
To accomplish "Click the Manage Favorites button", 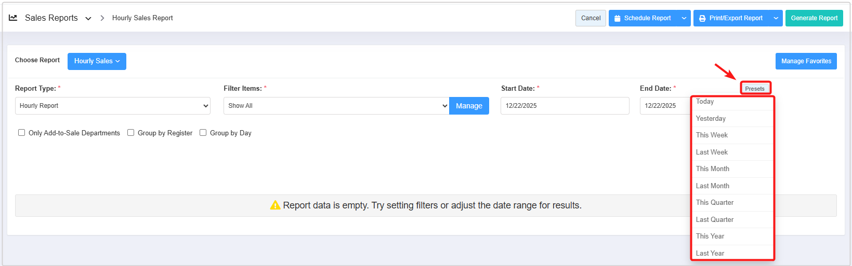I will [x=806, y=61].
